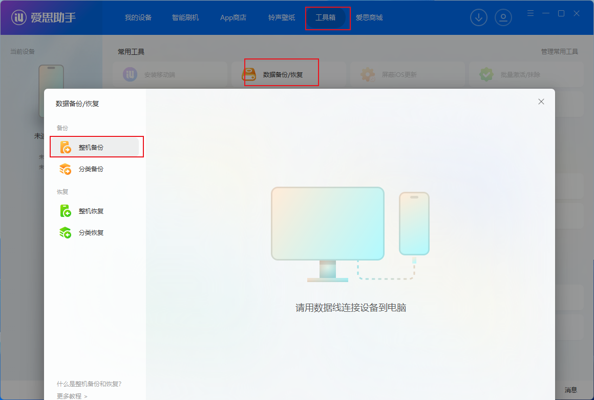594x400 pixels.
Task: Click the 数据备份/恢复 orange drive icon
Action: coord(249,74)
